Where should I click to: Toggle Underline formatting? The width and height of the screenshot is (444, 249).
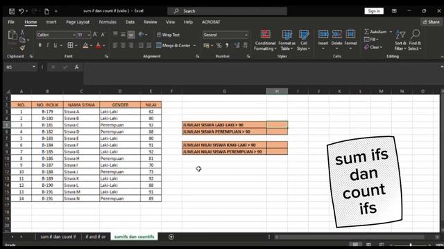55,45
